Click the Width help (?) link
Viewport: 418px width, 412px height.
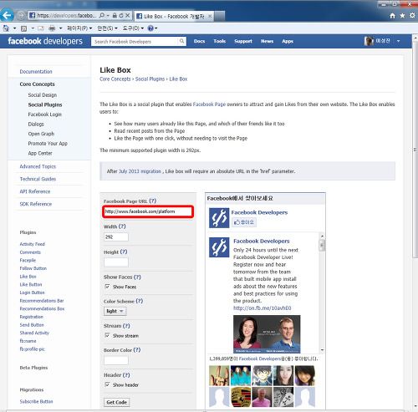click(x=122, y=226)
